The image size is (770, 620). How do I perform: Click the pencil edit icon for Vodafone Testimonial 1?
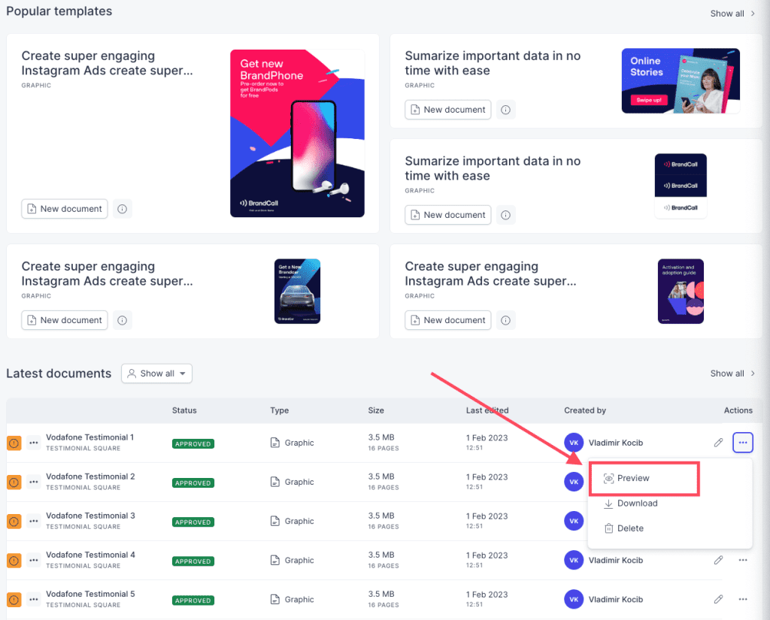click(718, 443)
